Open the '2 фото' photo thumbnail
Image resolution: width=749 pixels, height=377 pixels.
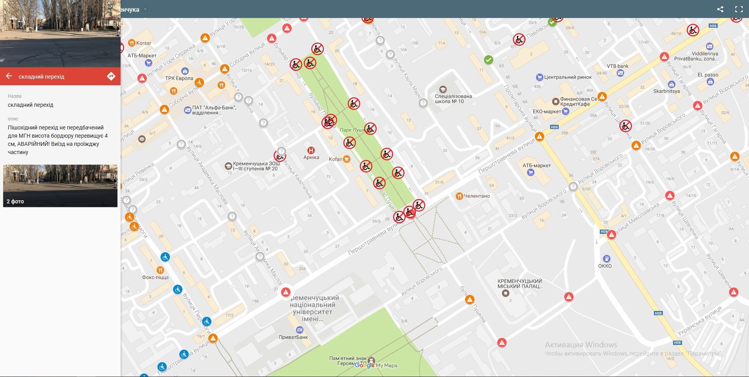click(60, 186)
